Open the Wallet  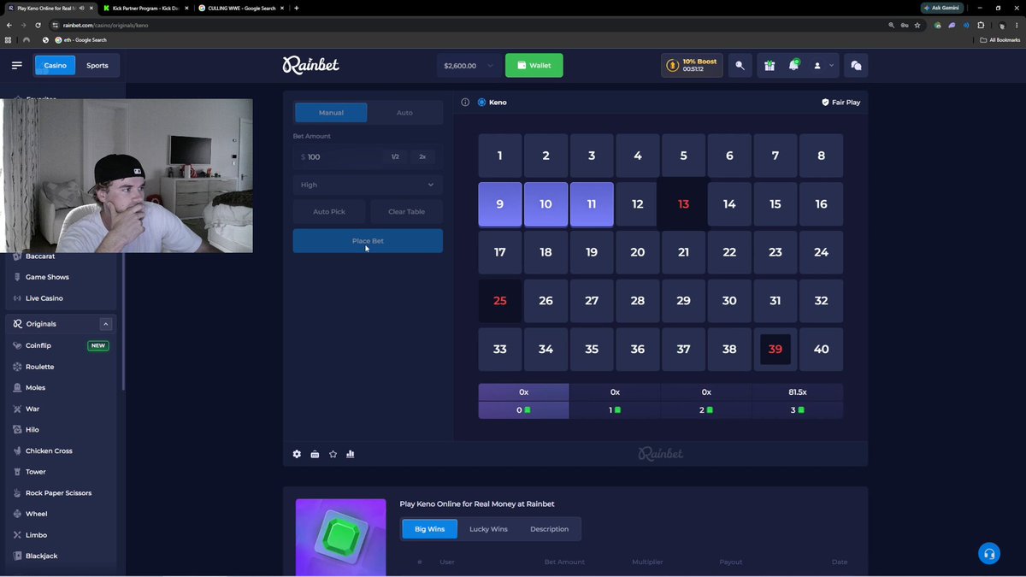pos(534,65)
